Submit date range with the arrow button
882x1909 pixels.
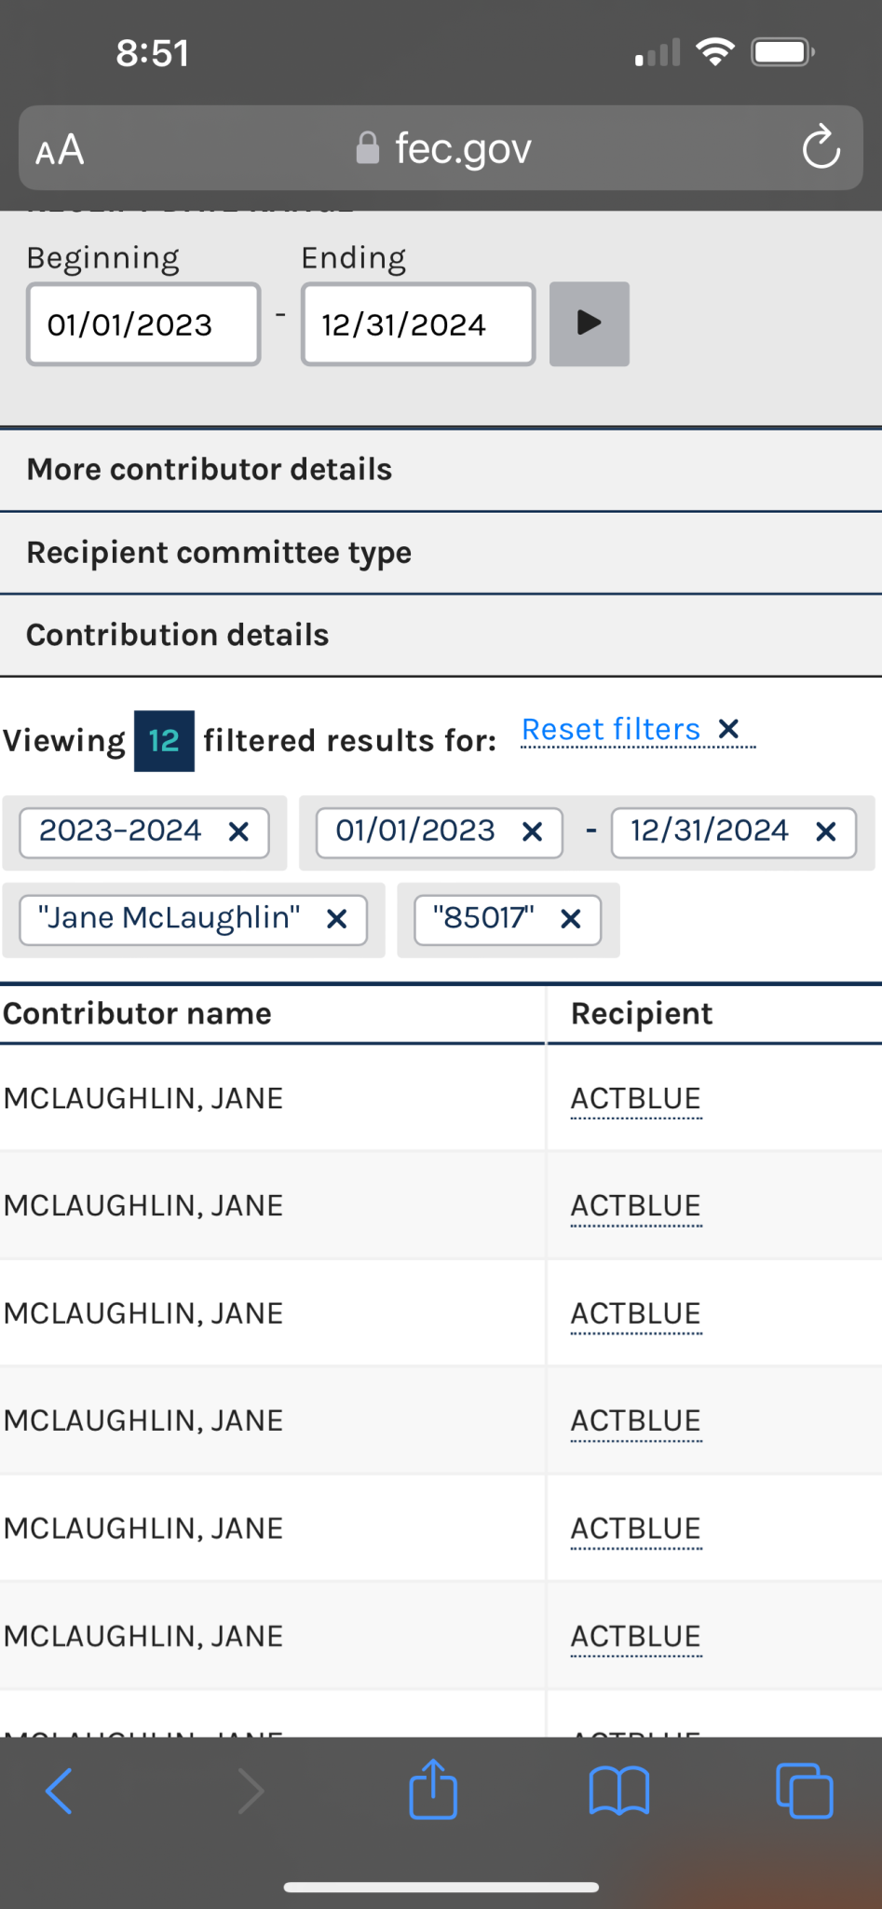(x=590, y=323)
